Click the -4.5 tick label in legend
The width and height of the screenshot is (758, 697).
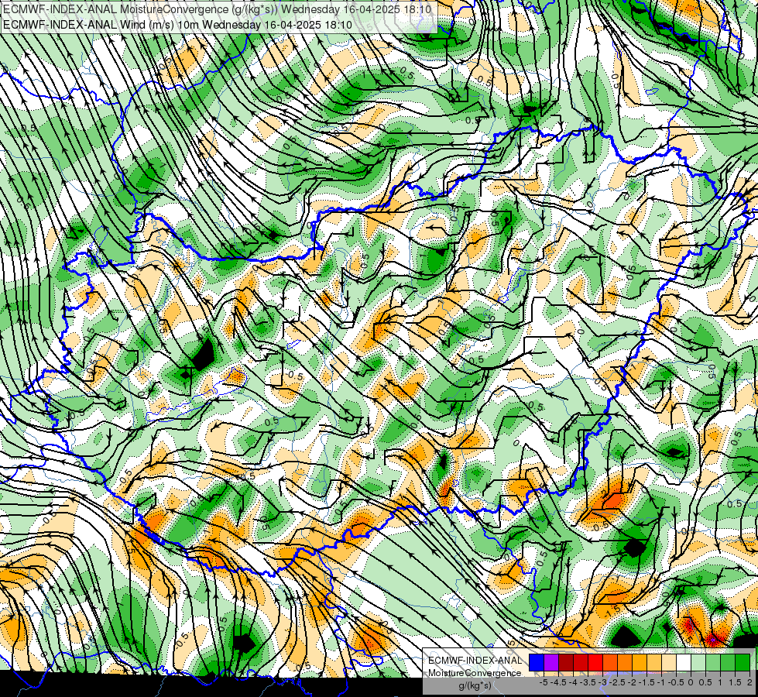(558, 682)
